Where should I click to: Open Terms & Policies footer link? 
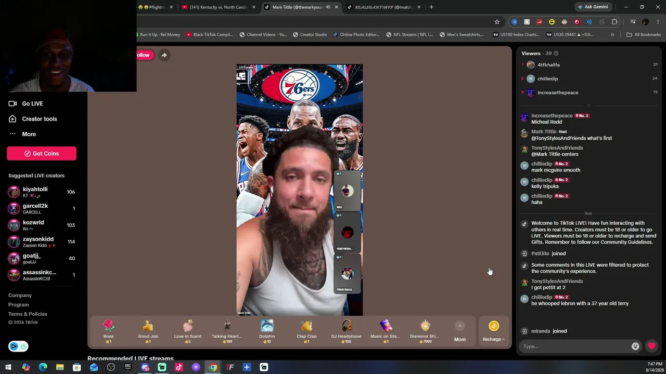coord(28,314)
